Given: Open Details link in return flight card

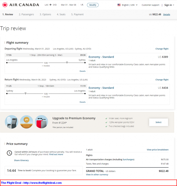Looking at the screenshot, I should coord(82,102).
